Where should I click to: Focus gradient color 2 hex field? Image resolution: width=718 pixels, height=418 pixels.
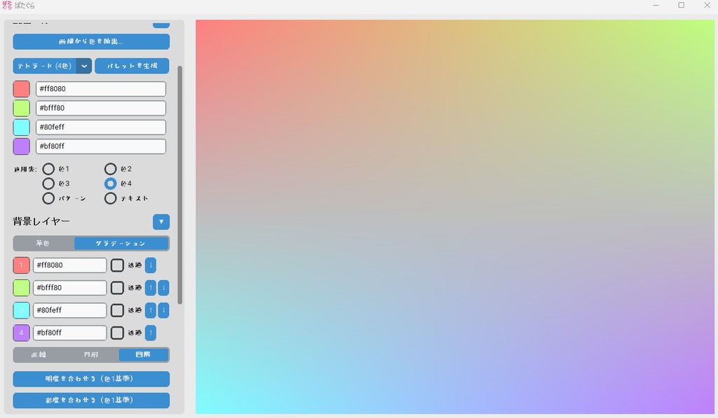[70, 288]
